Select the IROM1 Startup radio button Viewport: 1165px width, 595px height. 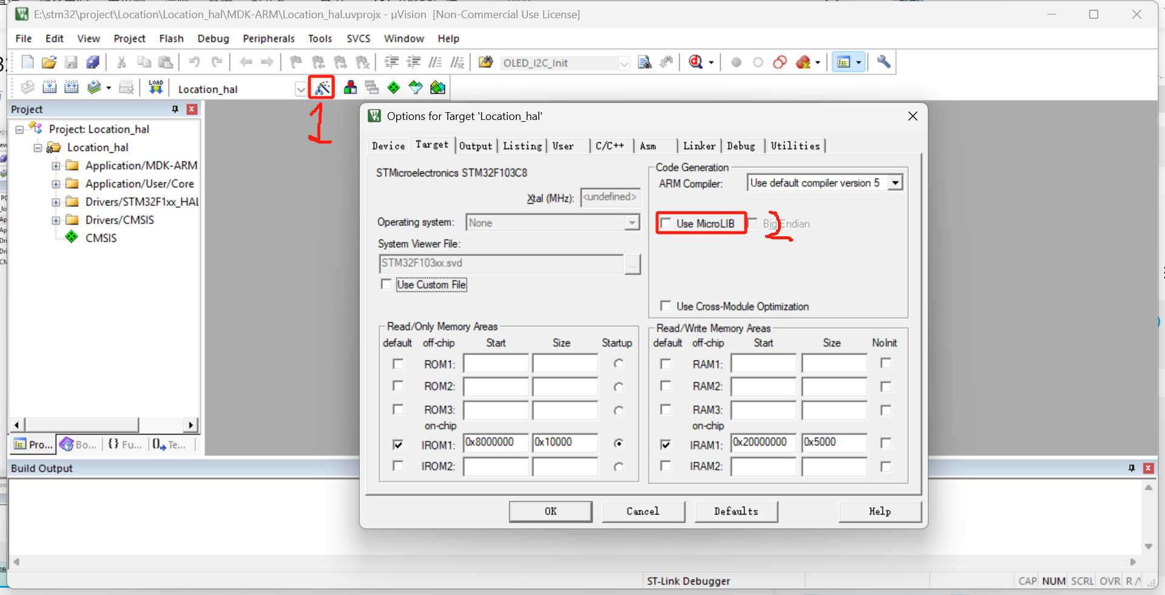click(x=618, y=443)
